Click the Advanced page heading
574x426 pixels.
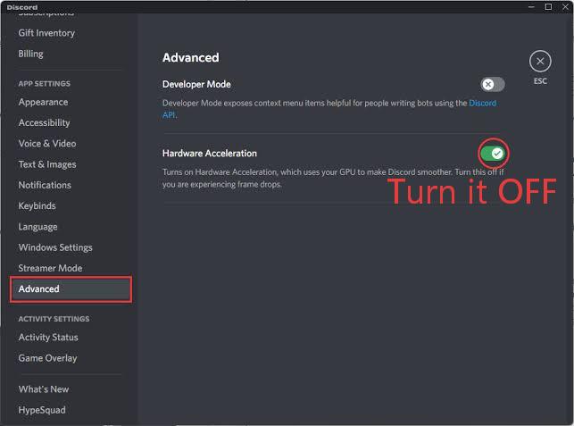point(191,58)
